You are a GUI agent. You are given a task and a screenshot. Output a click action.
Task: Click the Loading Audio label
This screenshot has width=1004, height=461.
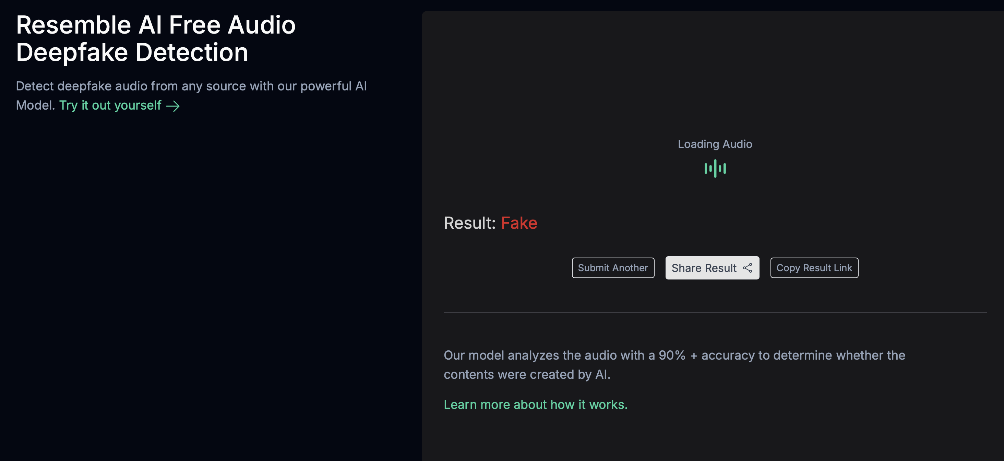pyautogui.click(x=715, y=144)
